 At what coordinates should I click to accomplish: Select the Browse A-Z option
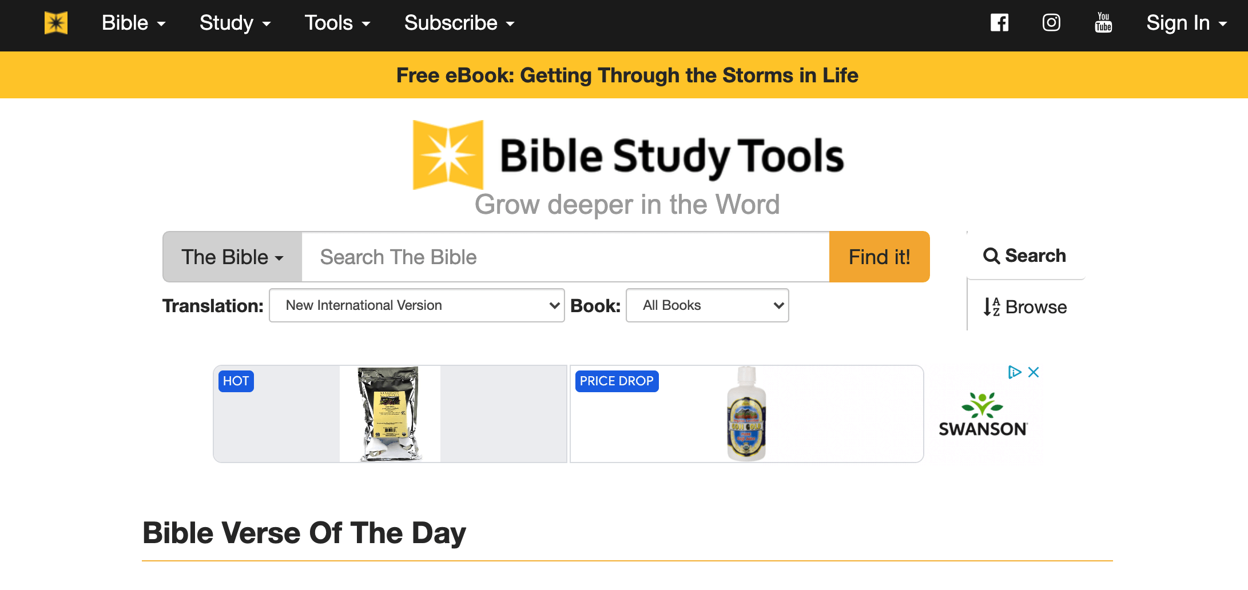(x=1026, y=307)
